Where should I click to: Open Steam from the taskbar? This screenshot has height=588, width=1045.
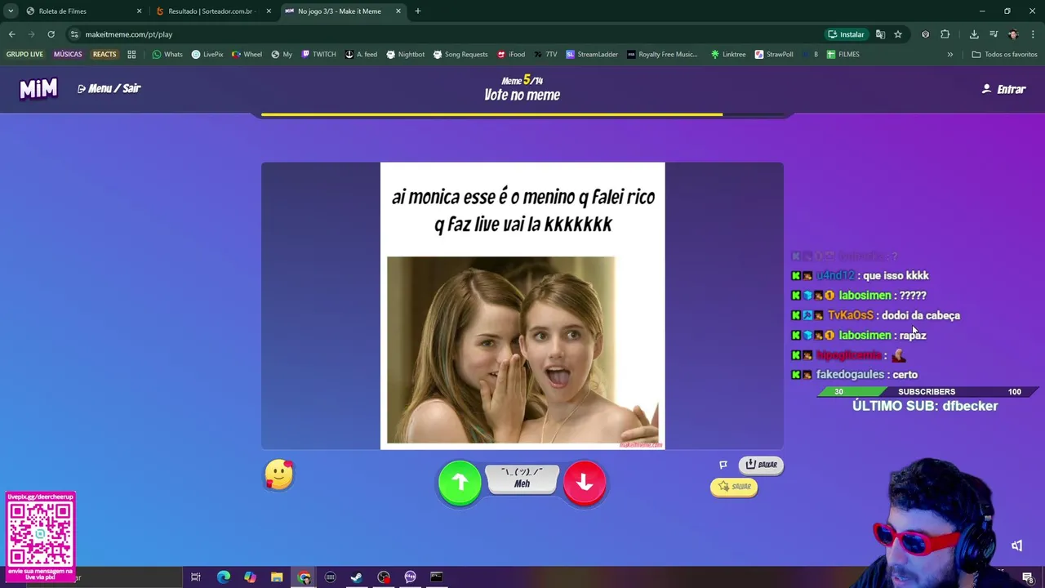[357, 577]
